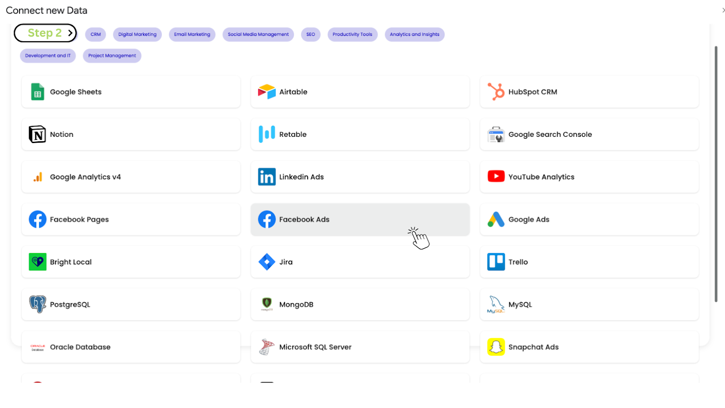Filter connectors by CRM category

(x=96, y=34)
